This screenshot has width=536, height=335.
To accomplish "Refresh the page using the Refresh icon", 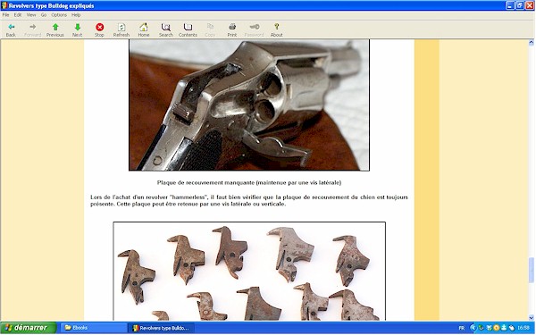I will pos(121,27).
